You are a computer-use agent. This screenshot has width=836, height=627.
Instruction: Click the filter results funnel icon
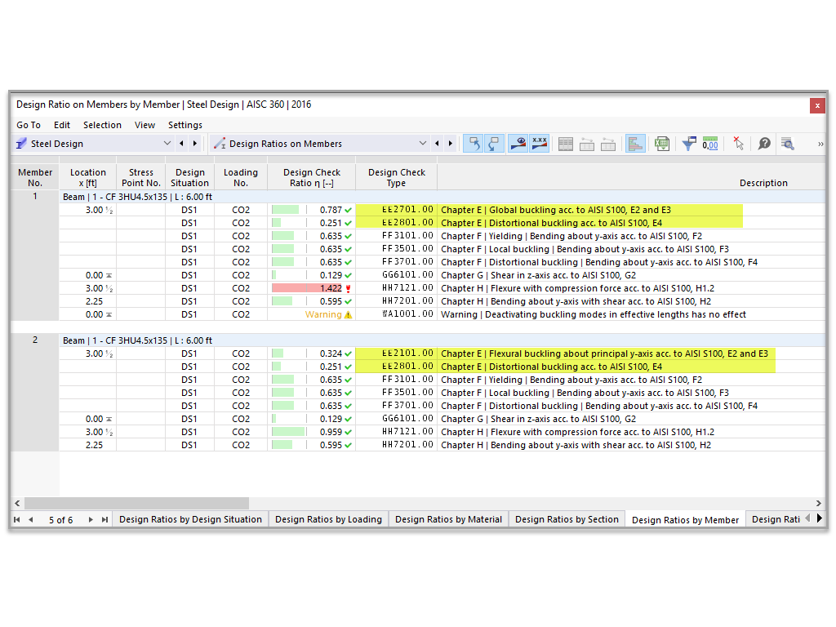[688, 143]
